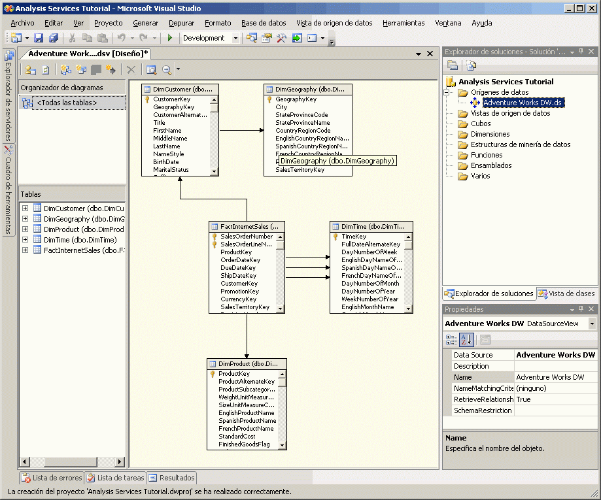
Task: Enable alphabetical sorting in the Propiedades panel
Action: pos(467,339)
